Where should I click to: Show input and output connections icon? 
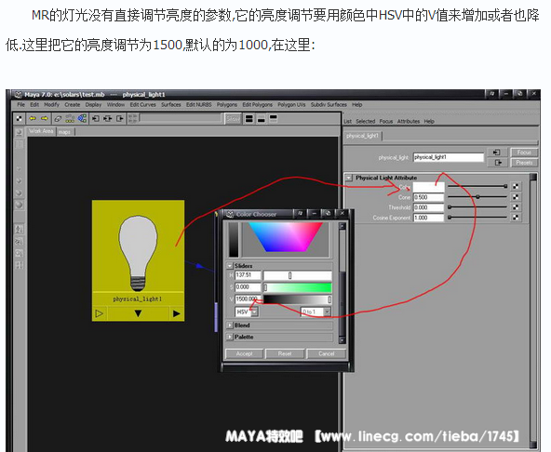[x=108, y=119]
